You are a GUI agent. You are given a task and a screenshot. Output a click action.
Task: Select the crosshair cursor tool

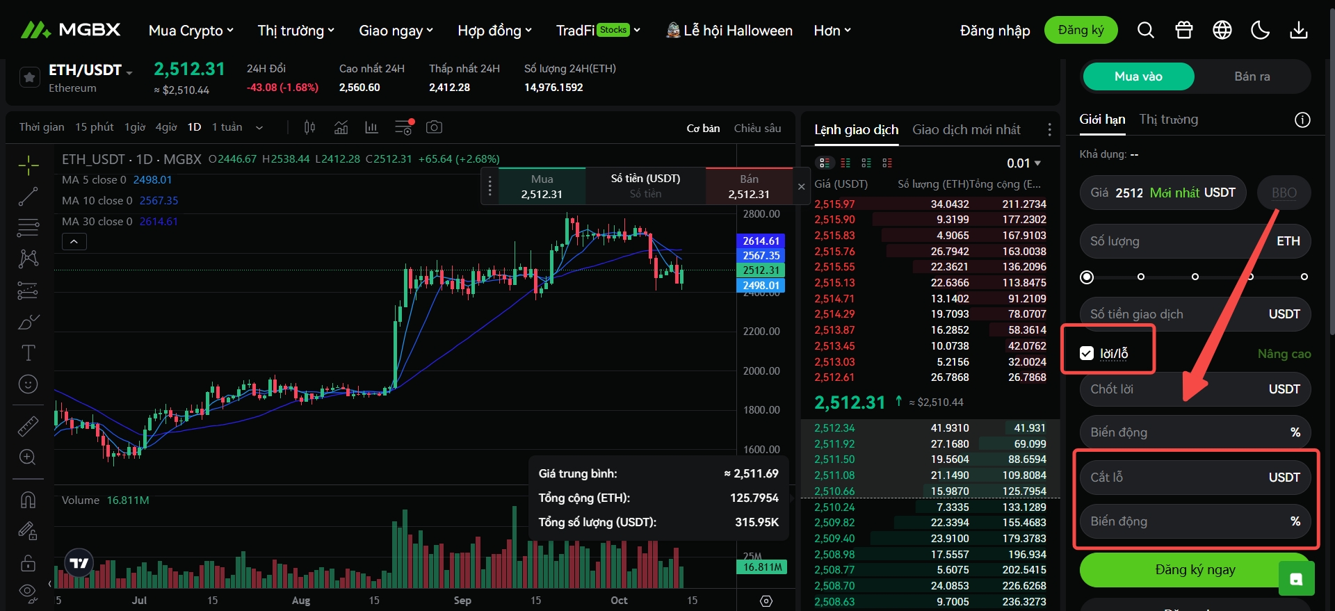tap(28, 165)
